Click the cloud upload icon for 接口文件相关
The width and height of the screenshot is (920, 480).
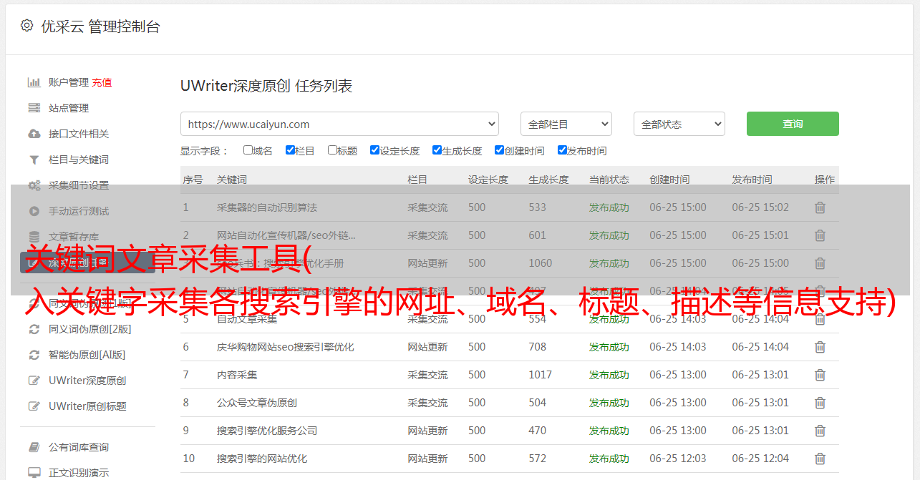(x=34, y=134)
